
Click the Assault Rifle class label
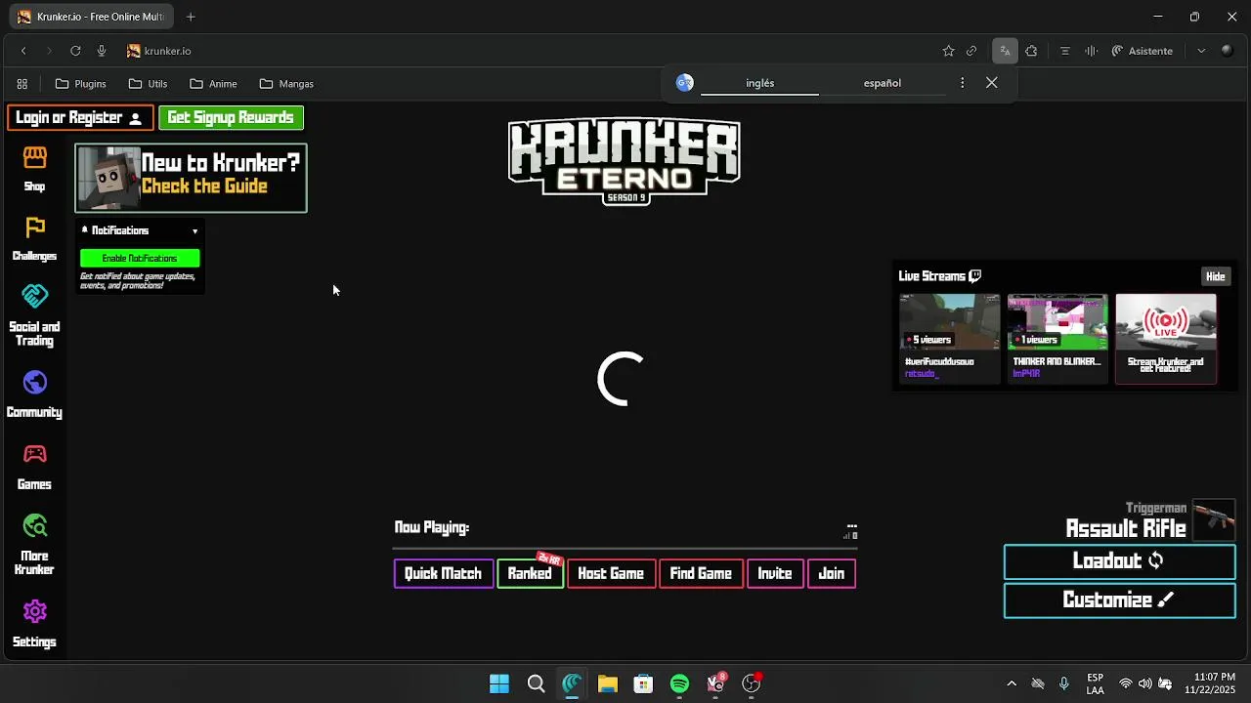[1126, 529]
